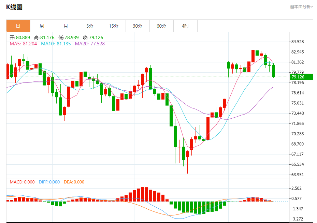Click the 81.362 price axis label
Screen dimensions: 317x223
point(298,62)
